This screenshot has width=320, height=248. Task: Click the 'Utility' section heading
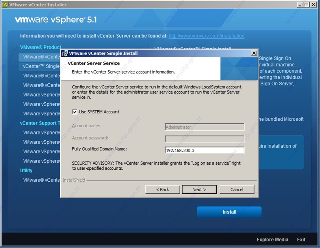[x=26, y=170]
